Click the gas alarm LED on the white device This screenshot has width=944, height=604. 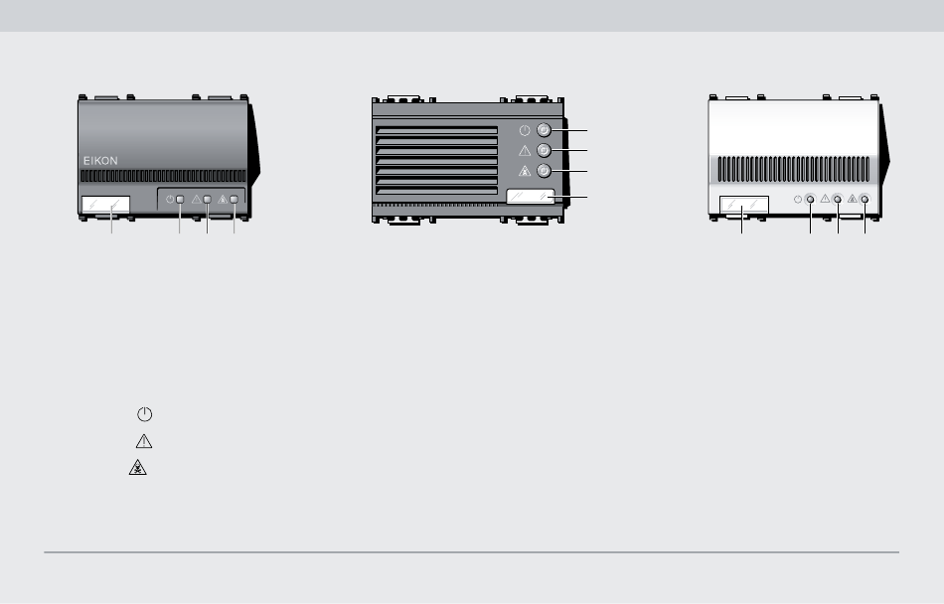pos(865,199)
